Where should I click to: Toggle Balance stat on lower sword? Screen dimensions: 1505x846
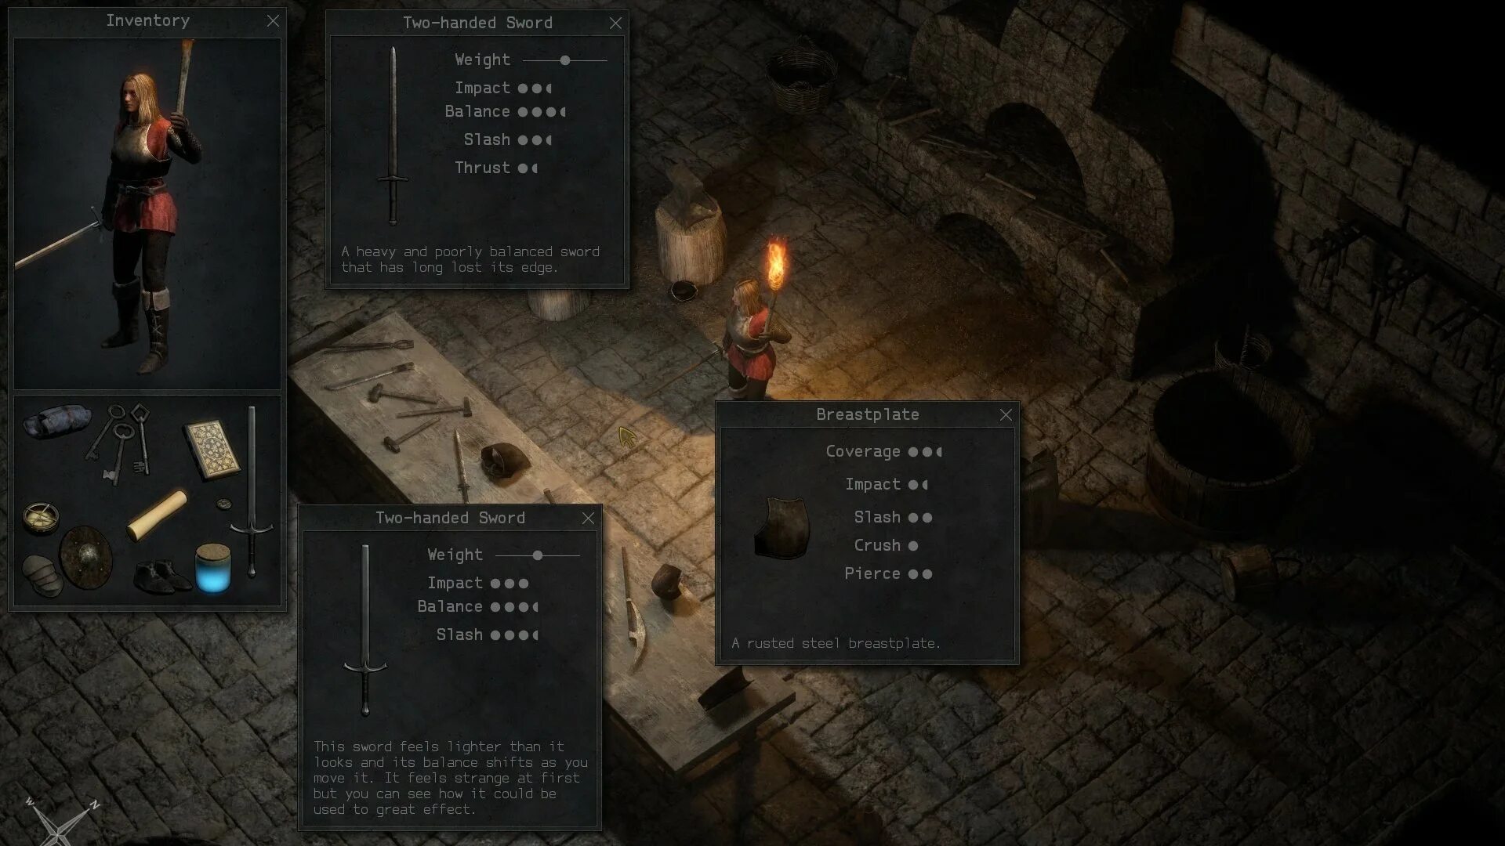pos(450,606)
